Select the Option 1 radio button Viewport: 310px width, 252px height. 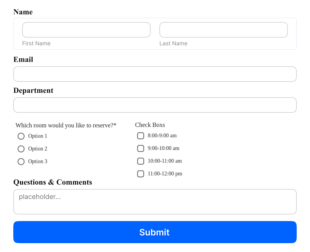pos(21,136)
